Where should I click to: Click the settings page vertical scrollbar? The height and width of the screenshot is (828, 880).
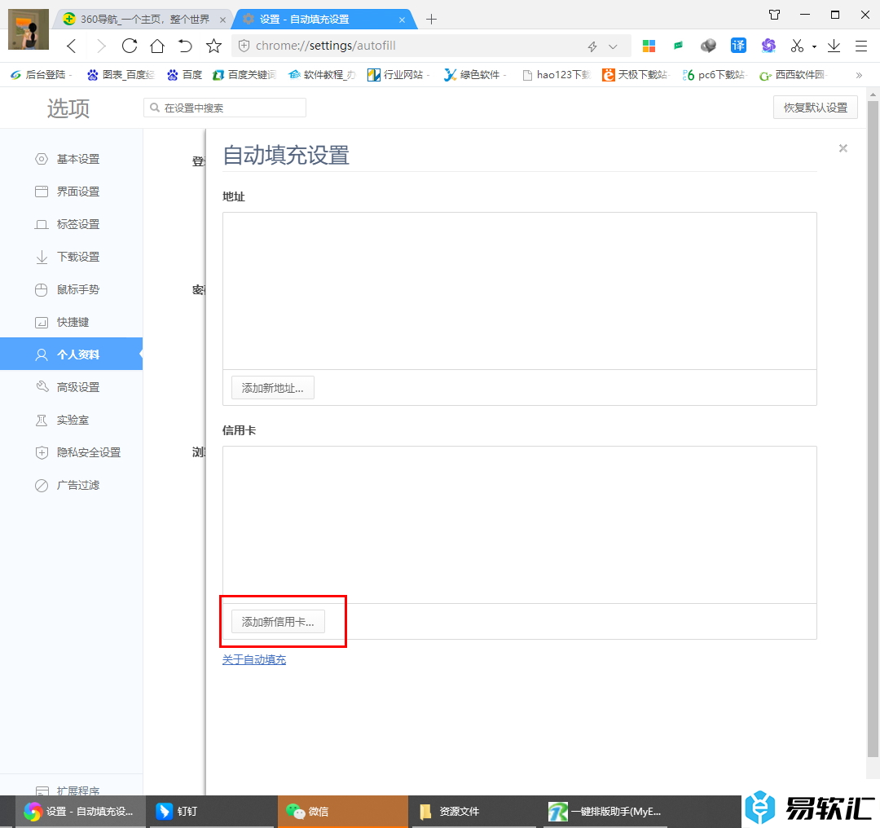pos(873,429)
